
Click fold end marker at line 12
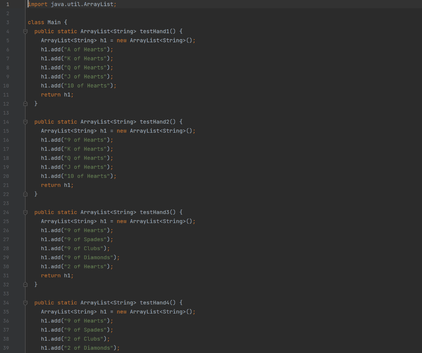tap(25, 104)
